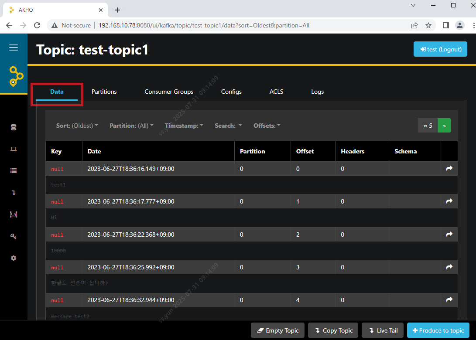Open Settings gear icon in sidebar
The height and width of the screenshot is (340, 476).
click(14, 258)
